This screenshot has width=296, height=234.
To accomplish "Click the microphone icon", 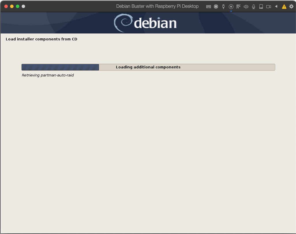I will (254, 7).
